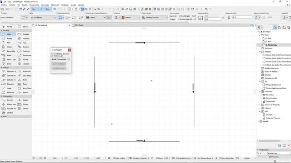
Task: Select the Escalera stair tool
Action: pos(24,47)
